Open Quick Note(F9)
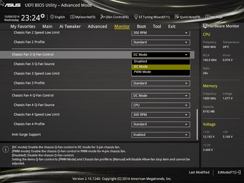The height and width of the screenshot is (183, 244). point(188,17)
